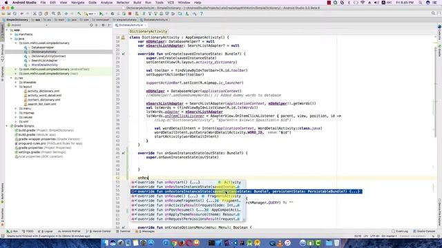The width and height of the screenshot is (442, 248).
Task: Click the Debug app bug icon
Action: (x=113, y=14)
